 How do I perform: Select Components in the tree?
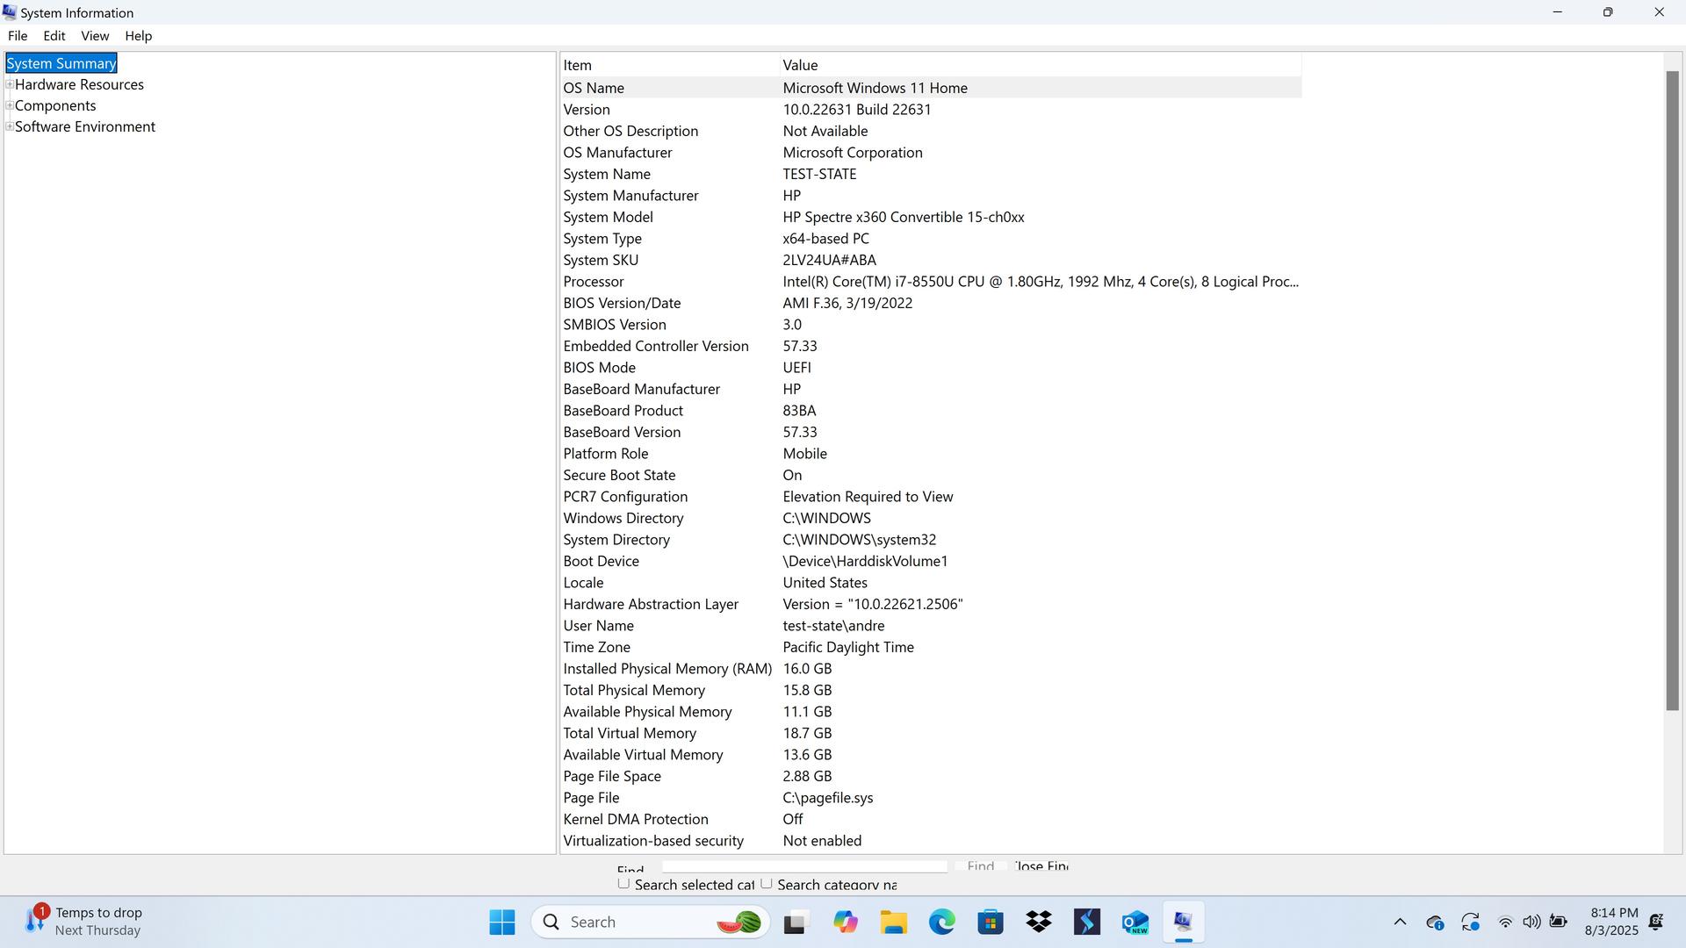pos(55,105)
